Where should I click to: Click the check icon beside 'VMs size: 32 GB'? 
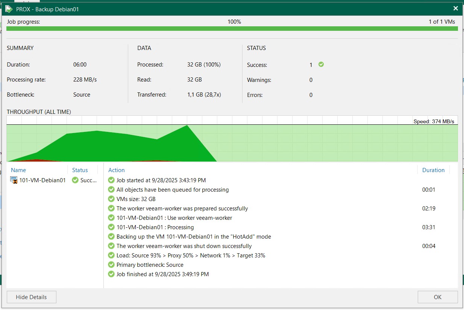coord(111,199)
